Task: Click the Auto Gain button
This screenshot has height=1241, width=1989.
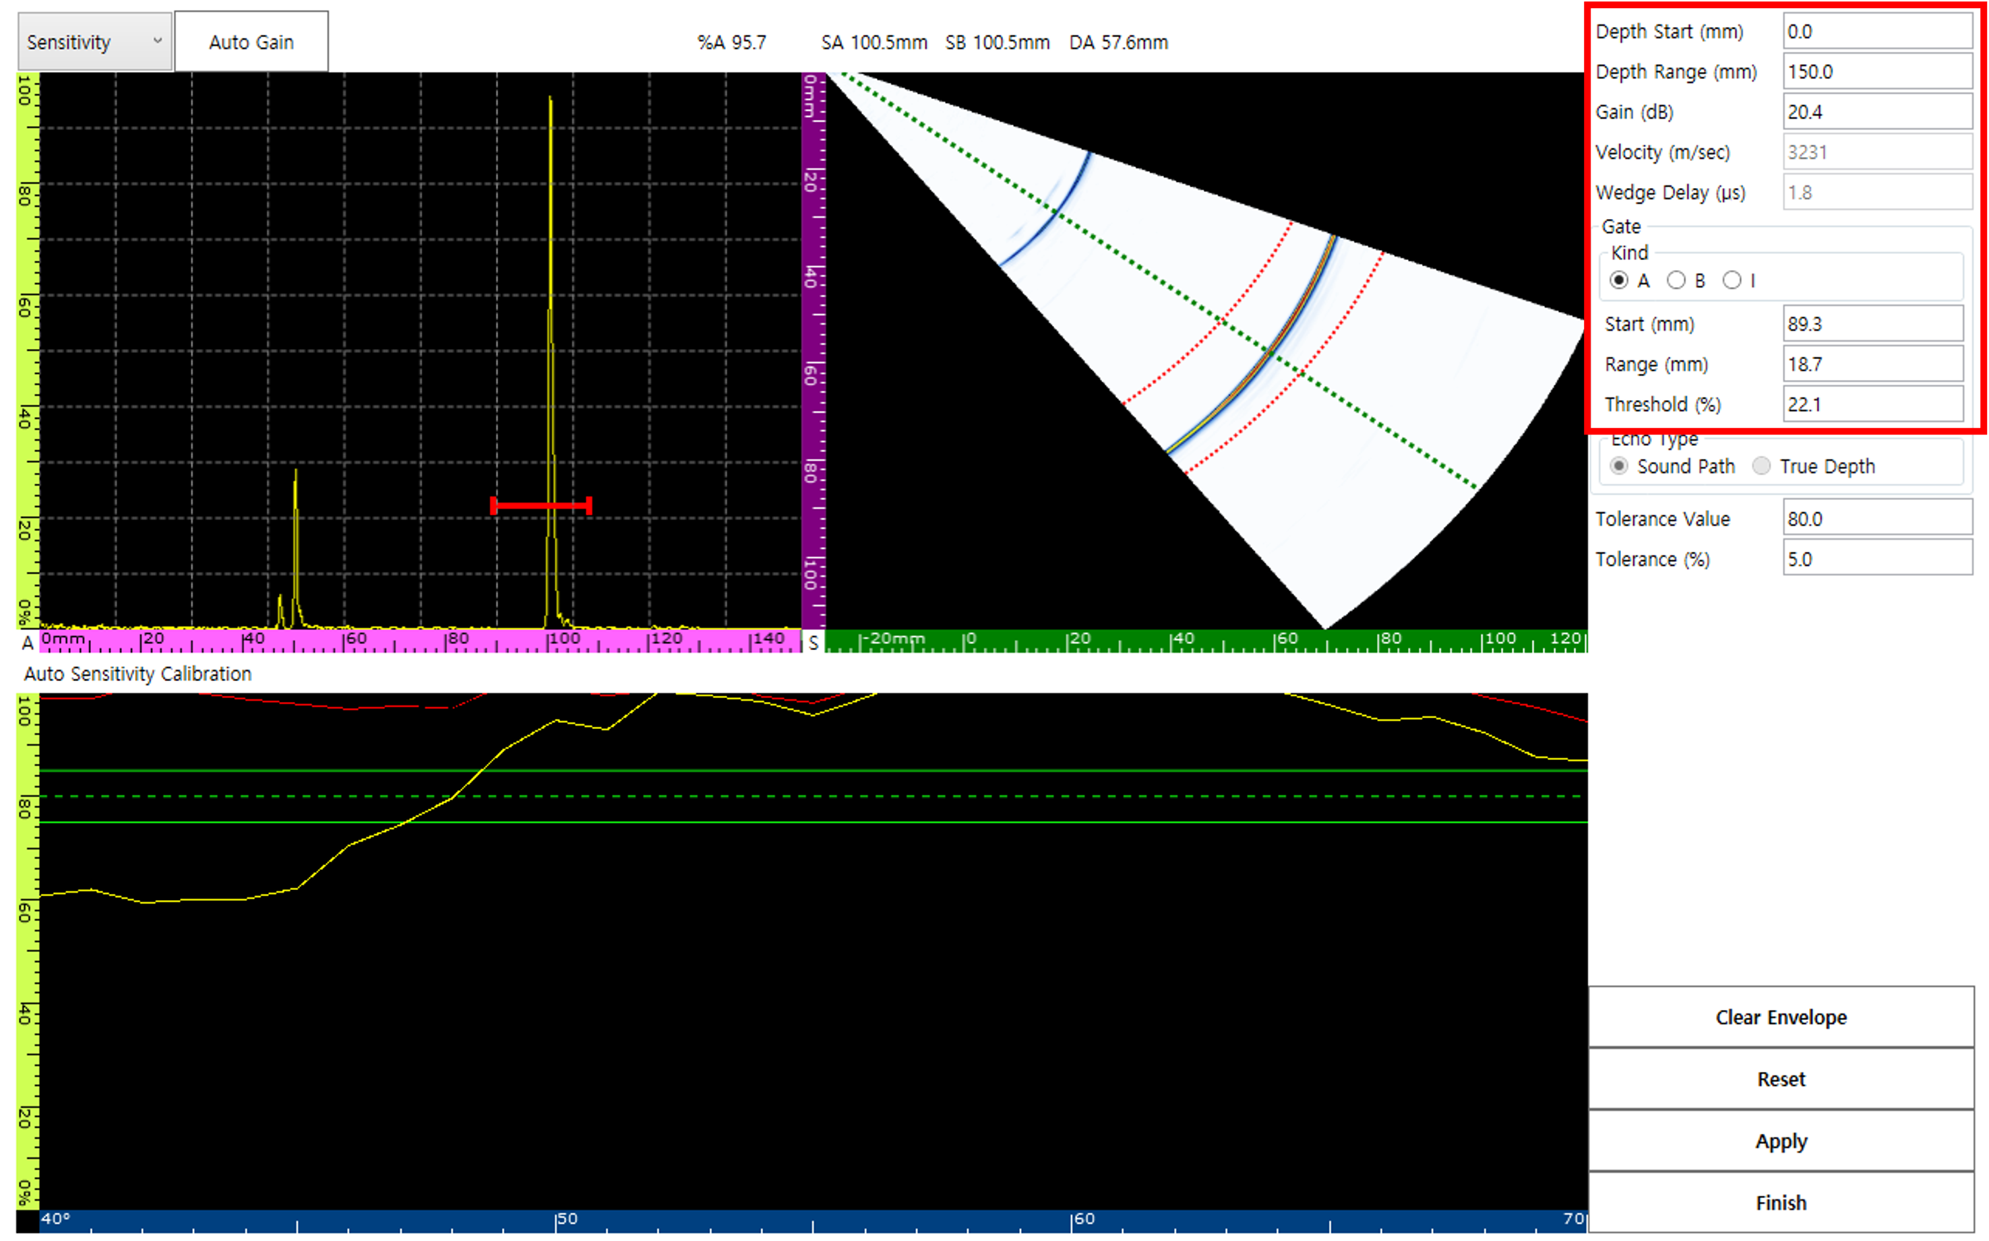Action: coord(251,42)
